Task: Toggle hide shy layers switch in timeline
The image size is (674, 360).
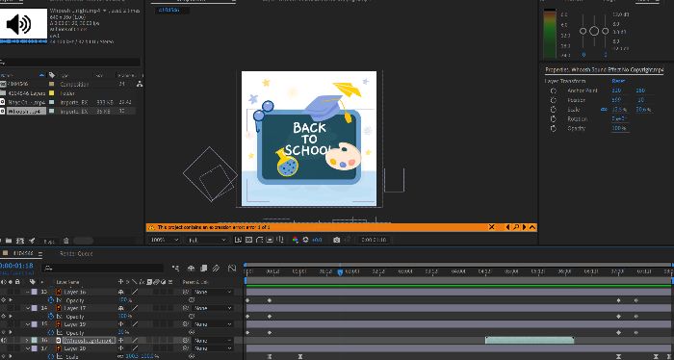Action: pyautogui.click(x=192, y=268)
